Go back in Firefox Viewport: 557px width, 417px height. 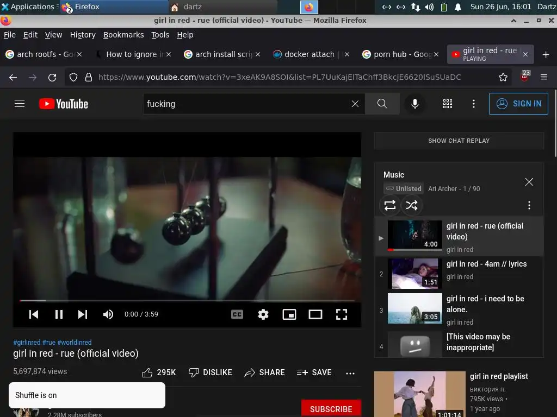(13, 77)
